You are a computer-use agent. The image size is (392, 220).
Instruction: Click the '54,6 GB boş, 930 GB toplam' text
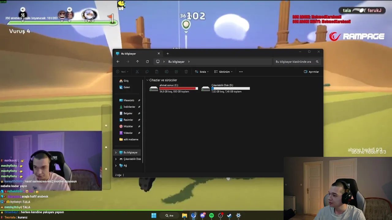pos(174,92)
